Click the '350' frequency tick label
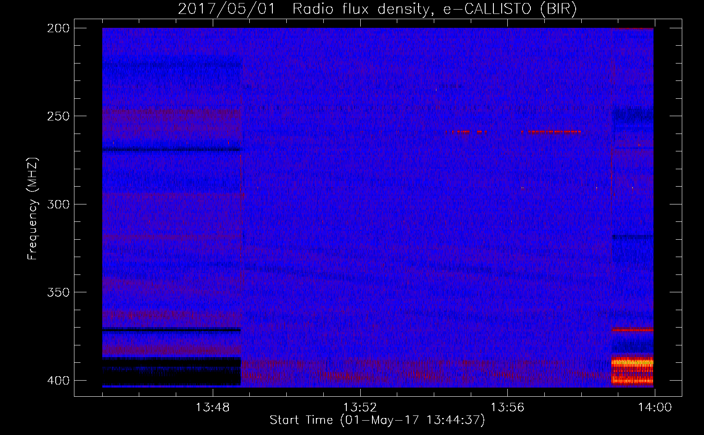Image resolution: width=704 pixels, height=435 pixels. (x=58, y=292)
